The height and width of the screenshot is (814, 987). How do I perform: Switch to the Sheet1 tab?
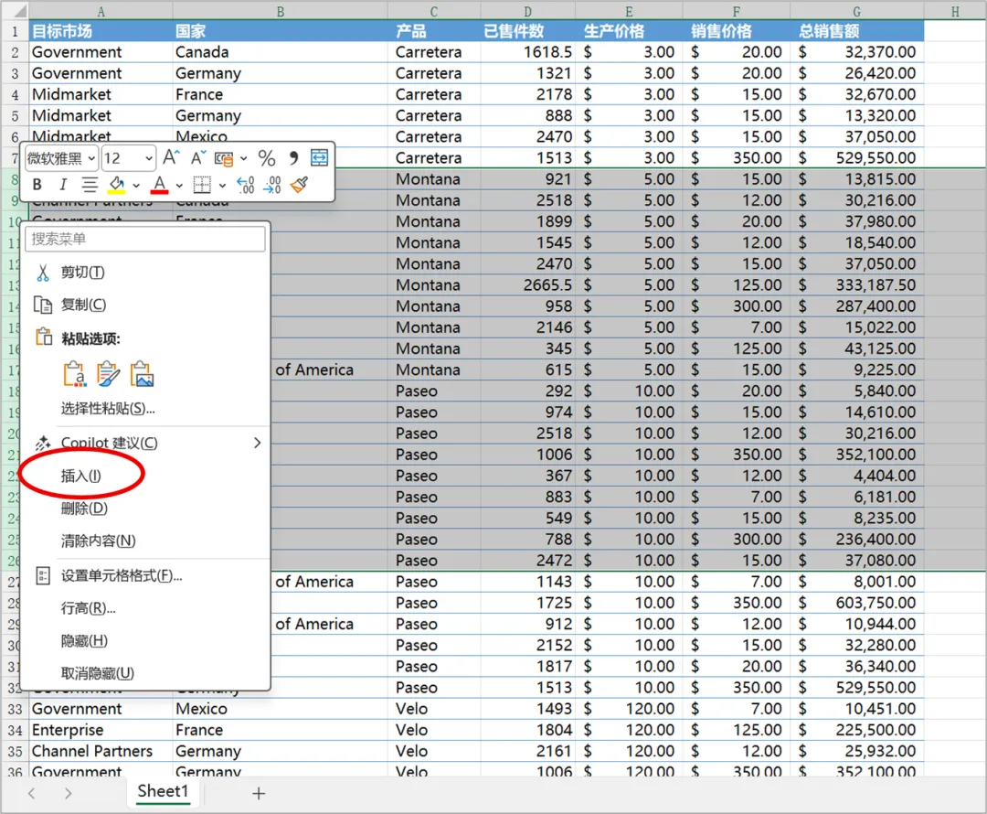[x=163, y=791]
